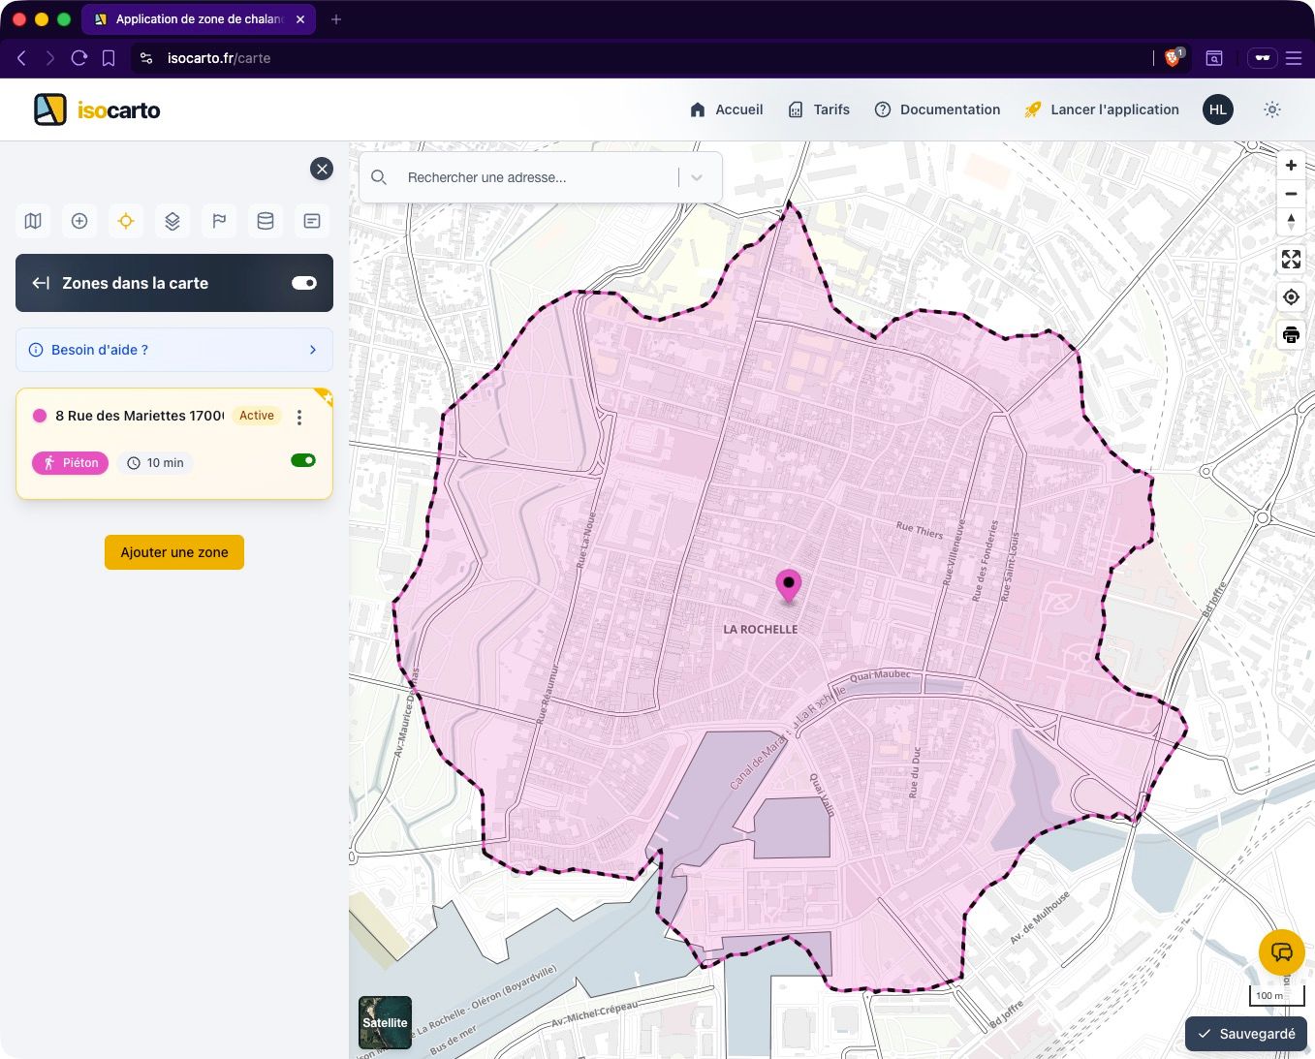Open the chat support bubble

[x=1281, y=952]
